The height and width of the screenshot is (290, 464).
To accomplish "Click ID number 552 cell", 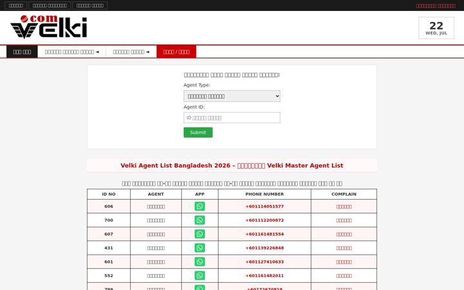I will 109,276.
